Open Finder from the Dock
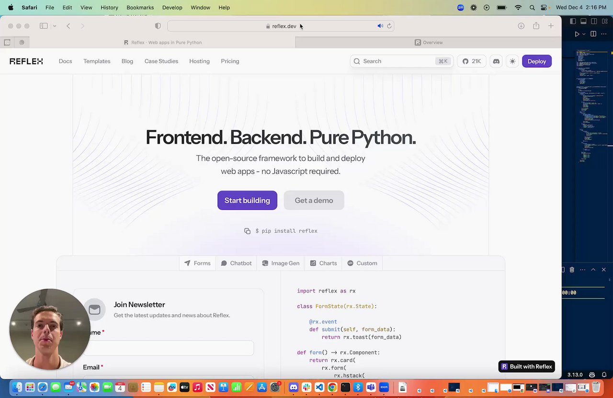Image resolution: width=613 pixels, height=398 pixels. (x=17, y=387)
